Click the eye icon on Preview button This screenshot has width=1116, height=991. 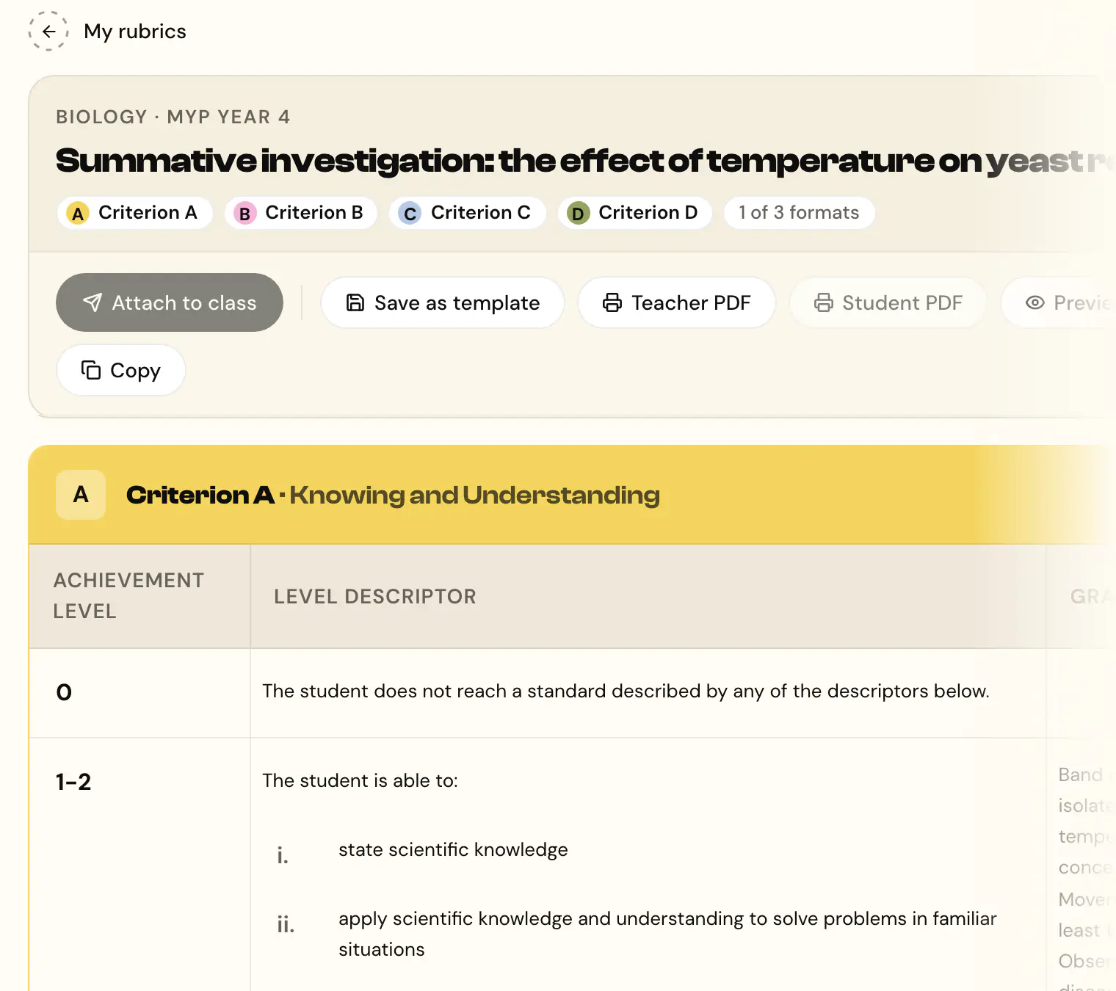tap(1035, 302)
